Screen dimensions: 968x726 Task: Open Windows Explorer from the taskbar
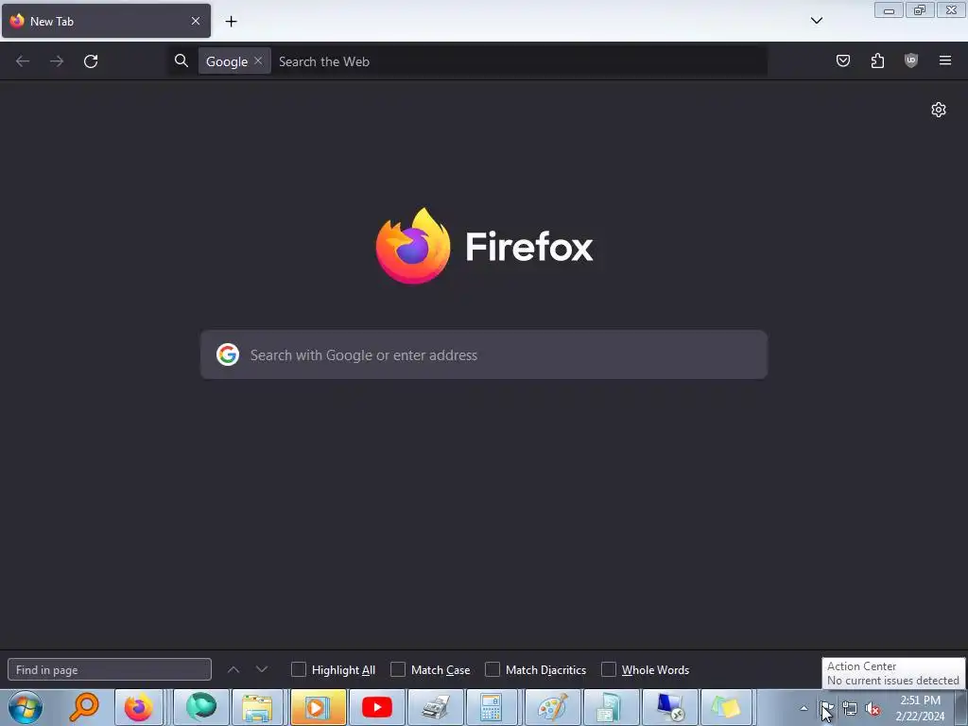(257, 707)
